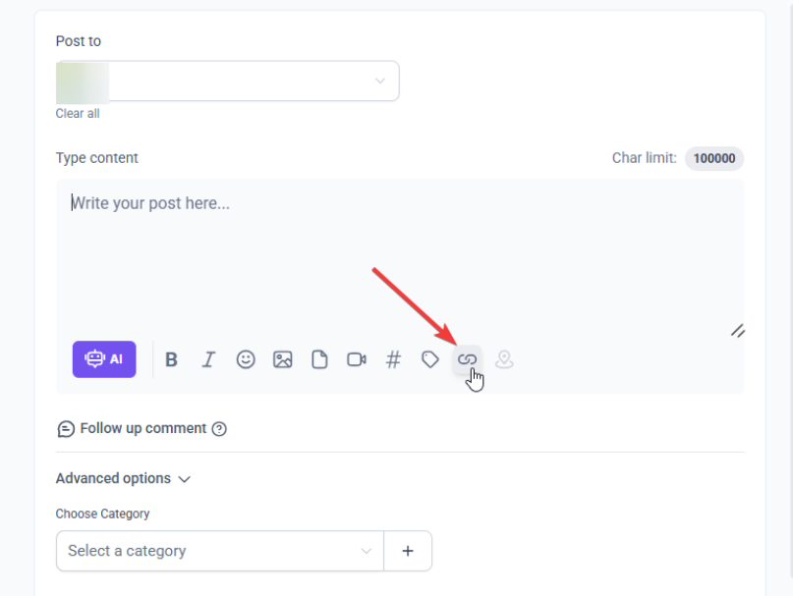The height and width of the screenshot is (596, 793).
Task: Open the emoji picker
Action: [246, 359]
